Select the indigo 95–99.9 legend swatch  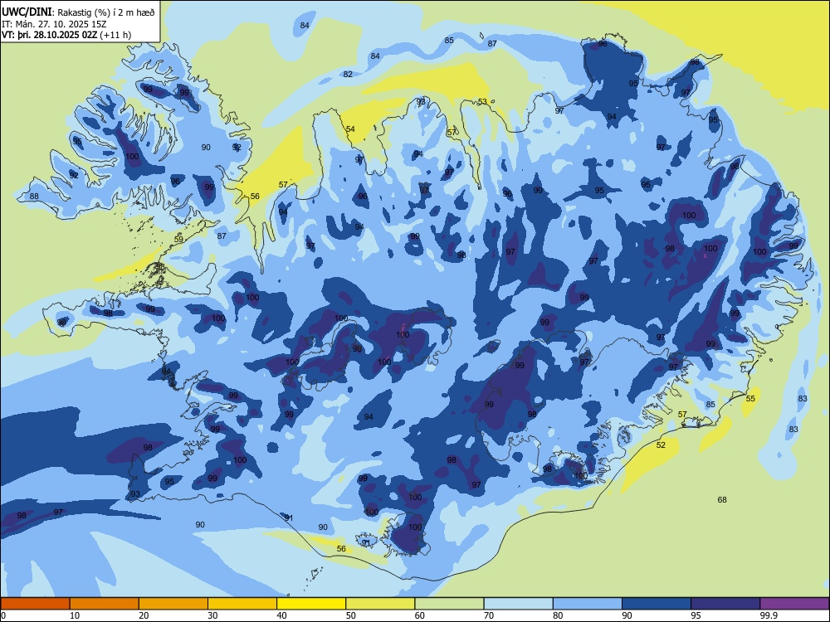pos(725,604)
